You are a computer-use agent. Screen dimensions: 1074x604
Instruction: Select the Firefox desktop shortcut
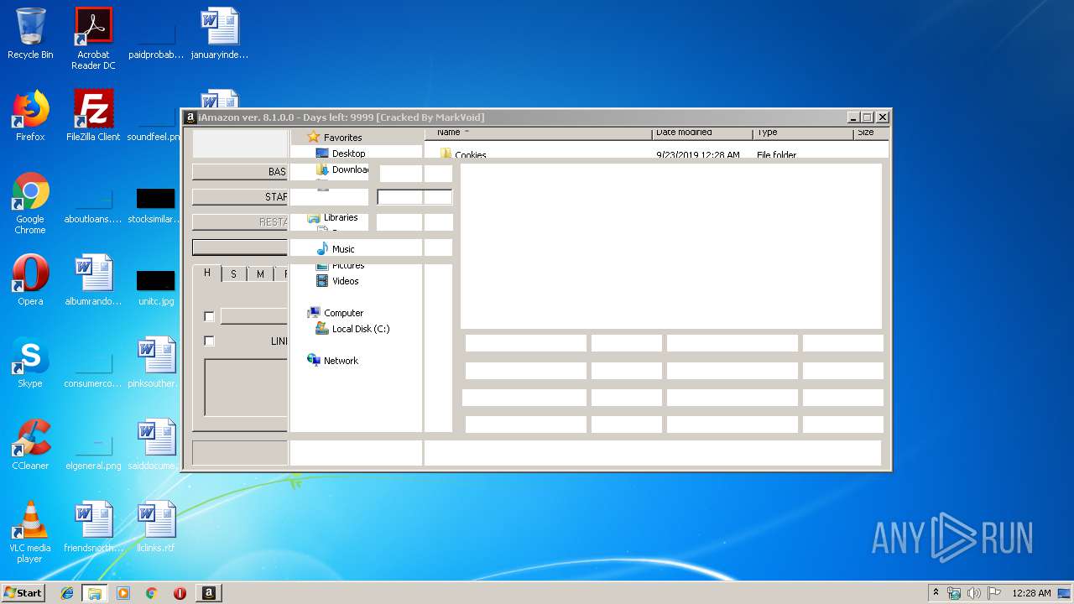pos(30,116)
